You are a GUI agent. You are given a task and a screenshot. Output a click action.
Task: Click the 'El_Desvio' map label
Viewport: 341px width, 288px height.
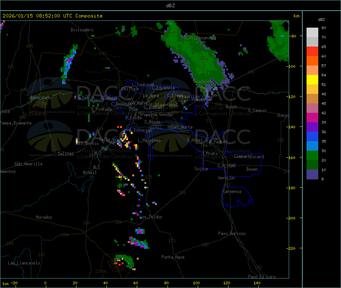[x=89, y=143]
